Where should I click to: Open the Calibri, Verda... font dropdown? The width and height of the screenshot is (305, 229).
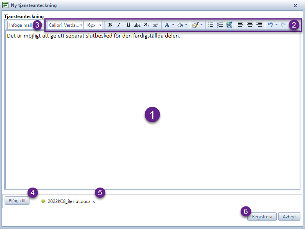pyautogui.click(x=65, y=25)
